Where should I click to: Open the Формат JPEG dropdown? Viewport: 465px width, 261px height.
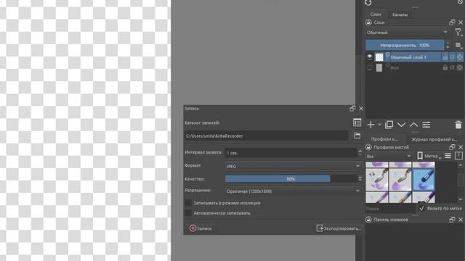pos(294,166)
